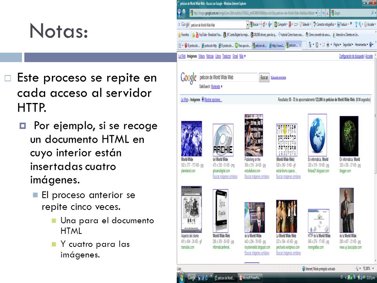
Task: Open the PC Lenta favorite link
Action: tap(236, 35)
